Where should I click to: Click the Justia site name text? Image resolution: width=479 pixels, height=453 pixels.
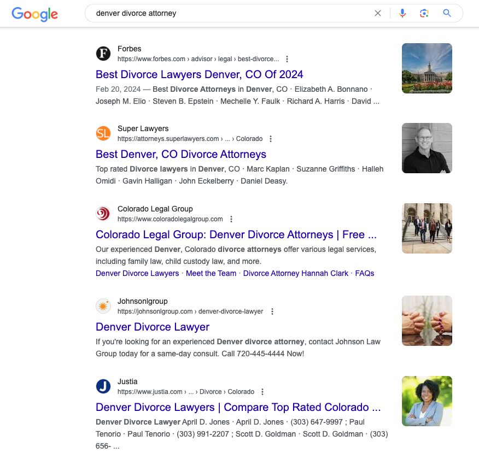click(x=127, y=381)
